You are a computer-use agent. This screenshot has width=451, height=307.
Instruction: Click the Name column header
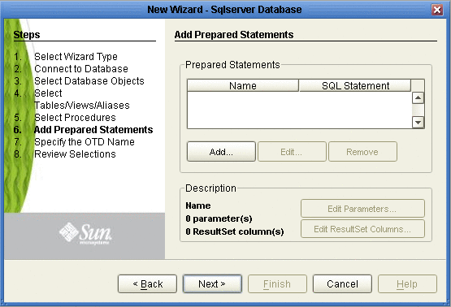click(243, 85)
